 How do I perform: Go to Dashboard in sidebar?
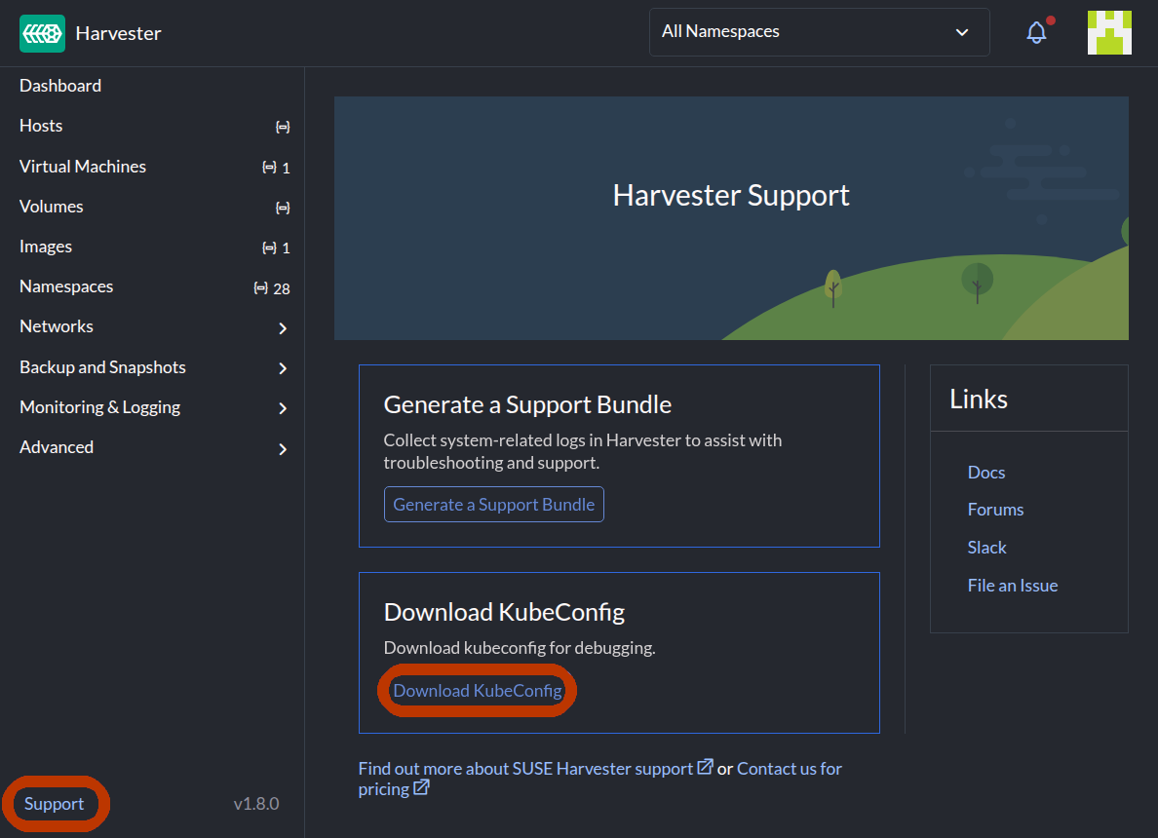click(x=60, y=86)
